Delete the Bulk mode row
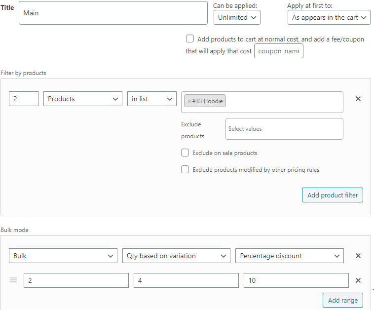374x310 pixels. [x=358, y=256]
